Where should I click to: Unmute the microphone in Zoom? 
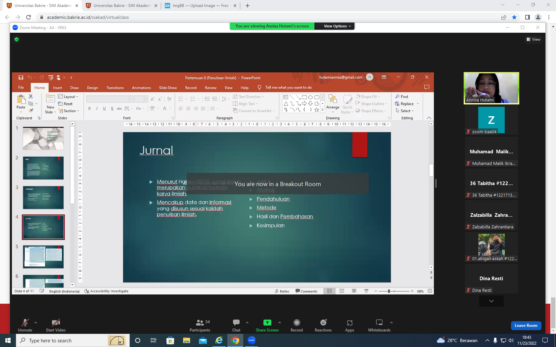(x=25, y=325)
